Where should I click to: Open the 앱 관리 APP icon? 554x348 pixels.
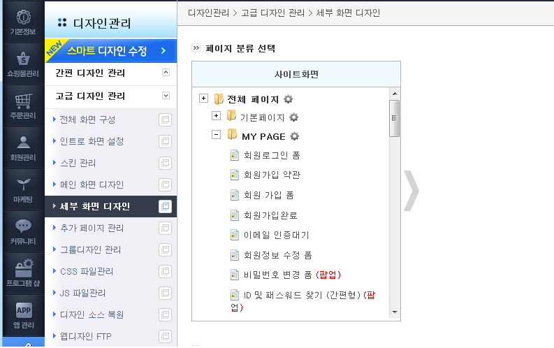pos(23,310)
